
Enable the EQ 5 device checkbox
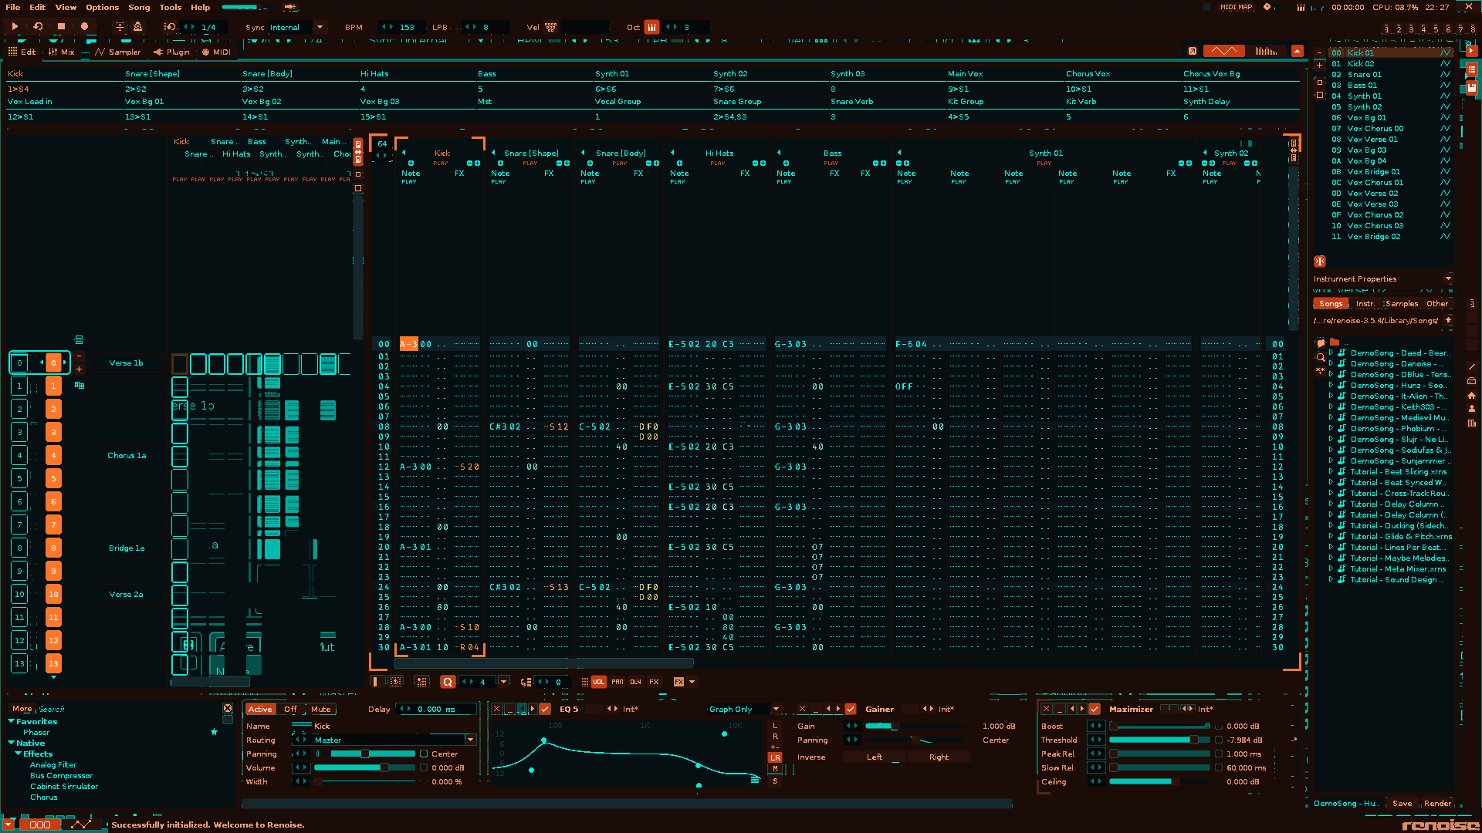click(x=545, y=709)
